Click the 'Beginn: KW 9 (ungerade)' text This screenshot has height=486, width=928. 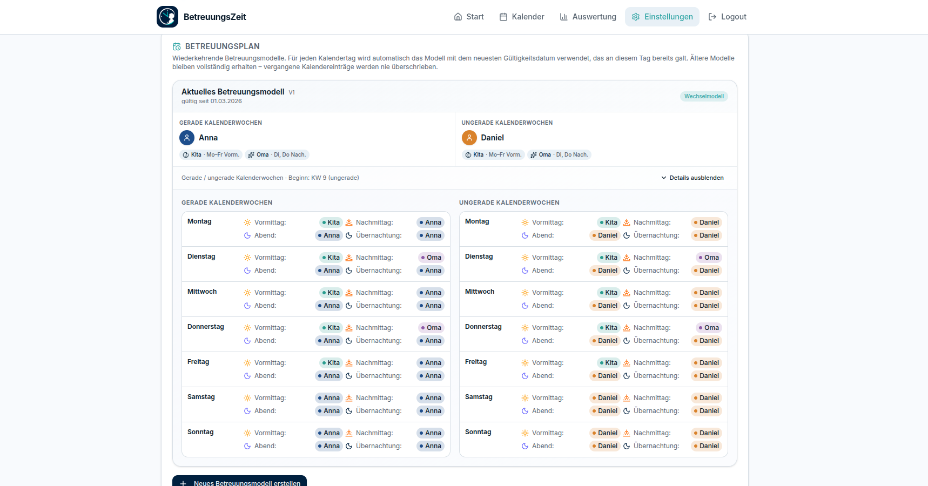pyautogui.click(x=324, y=178)
